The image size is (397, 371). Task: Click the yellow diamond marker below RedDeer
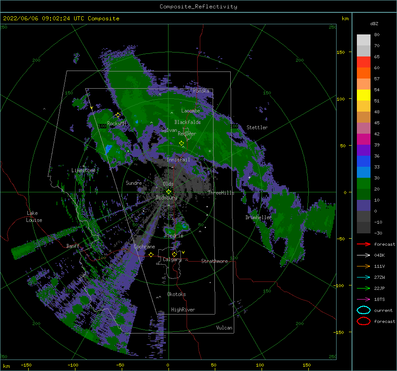click(181, 143)
